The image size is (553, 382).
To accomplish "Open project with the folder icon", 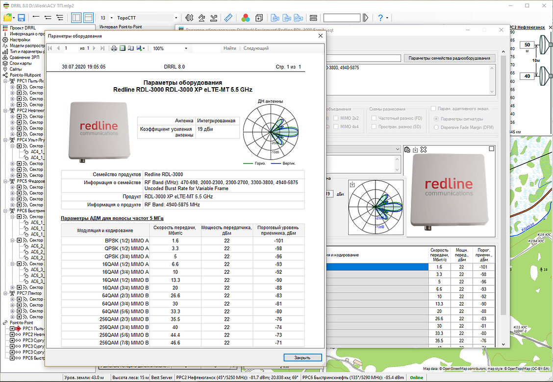I will point(7,18).
